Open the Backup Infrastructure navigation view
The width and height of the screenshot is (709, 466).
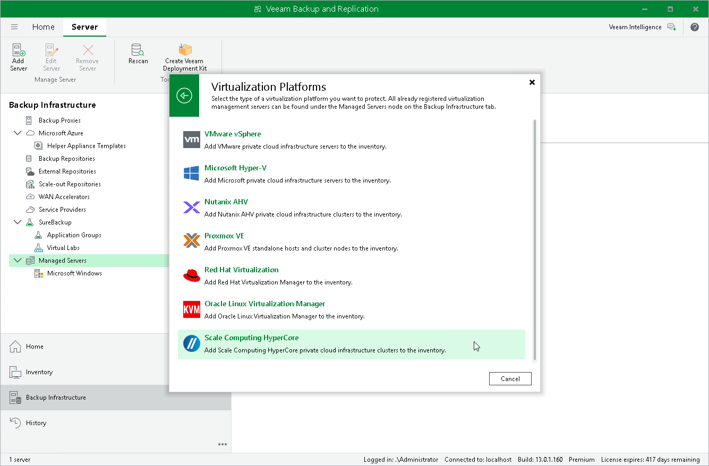tap(116, 398)
